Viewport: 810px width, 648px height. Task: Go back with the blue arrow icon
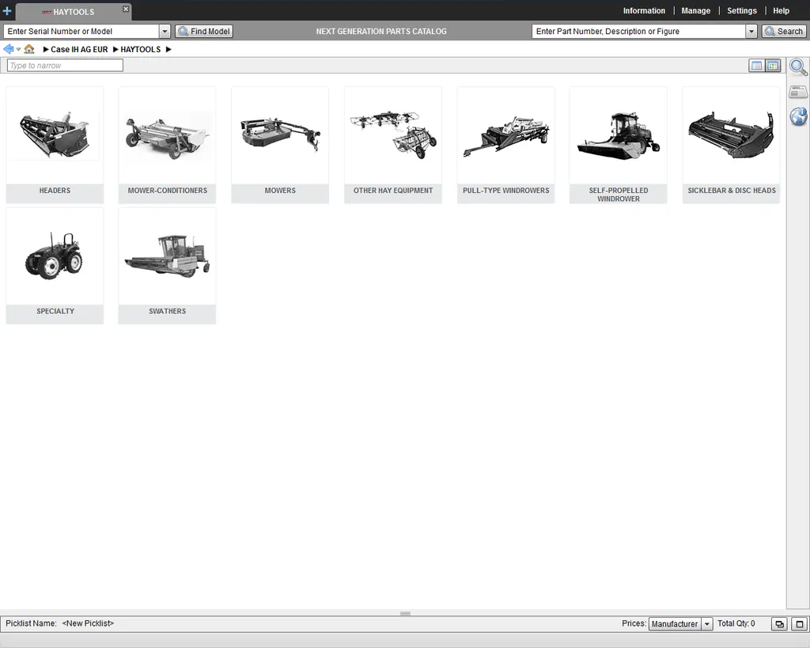[8, 49]
